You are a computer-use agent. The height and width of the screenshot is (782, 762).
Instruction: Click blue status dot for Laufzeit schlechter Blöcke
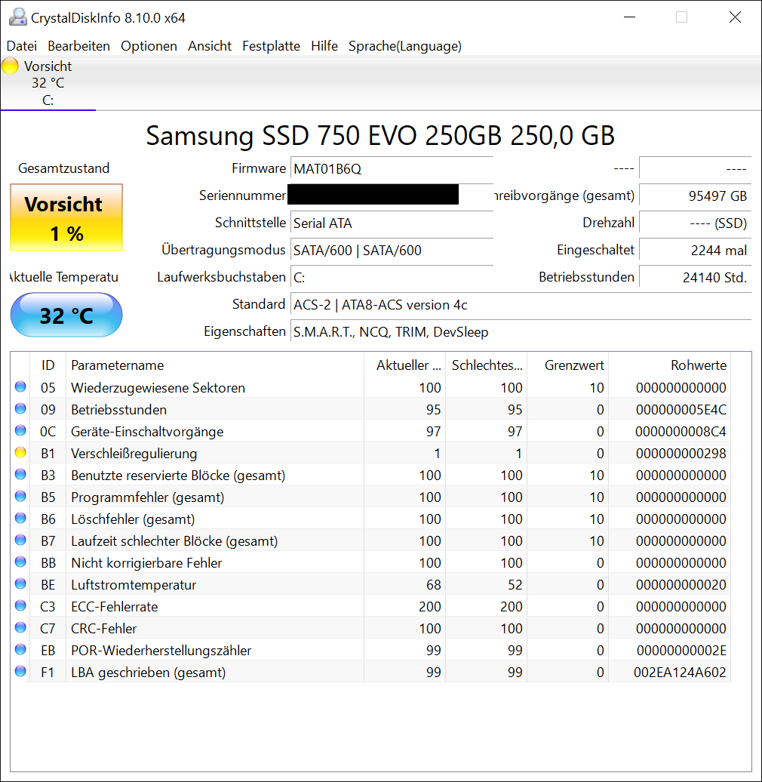click(x=20, y=540)
